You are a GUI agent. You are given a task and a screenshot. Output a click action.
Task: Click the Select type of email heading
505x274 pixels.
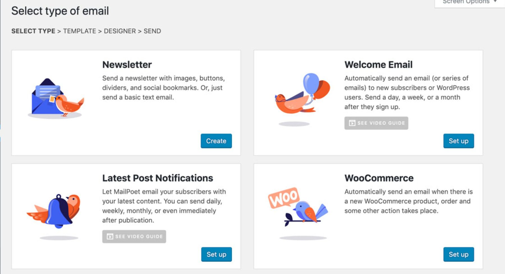[x=60, y=11]
